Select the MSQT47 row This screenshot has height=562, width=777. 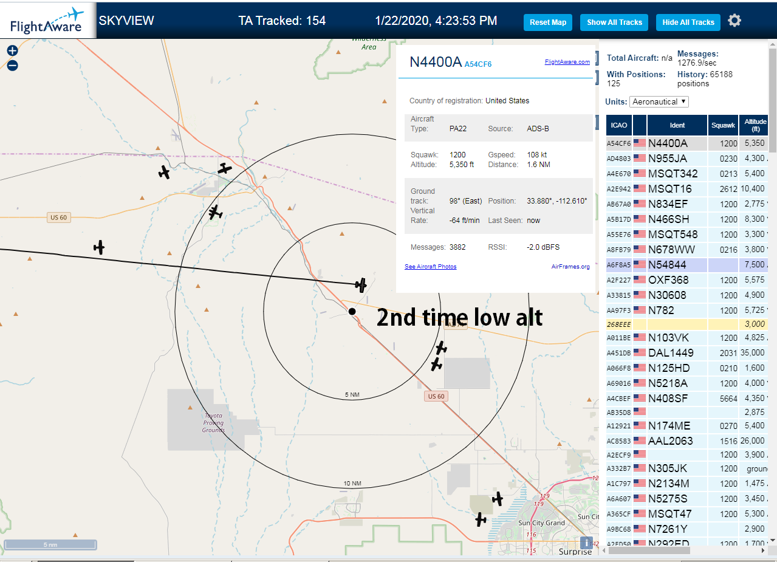coord(688,514)
